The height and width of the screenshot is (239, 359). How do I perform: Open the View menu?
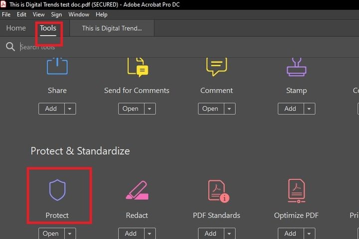pyautogui.click(x=39, y=14)
